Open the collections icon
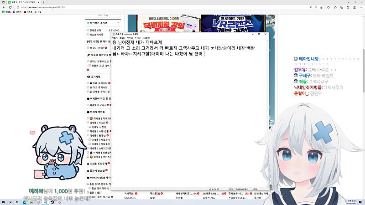The height and width of the screenshot is (205, 365). pyautogui.click(x=341, y=7)
